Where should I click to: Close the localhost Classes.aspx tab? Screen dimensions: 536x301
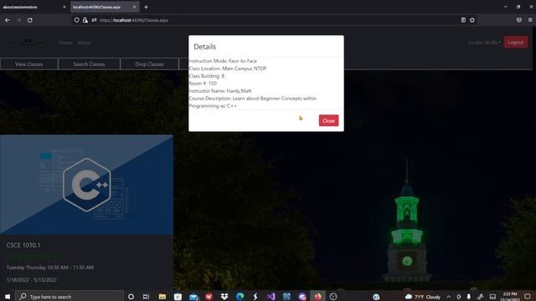point(134,7)
